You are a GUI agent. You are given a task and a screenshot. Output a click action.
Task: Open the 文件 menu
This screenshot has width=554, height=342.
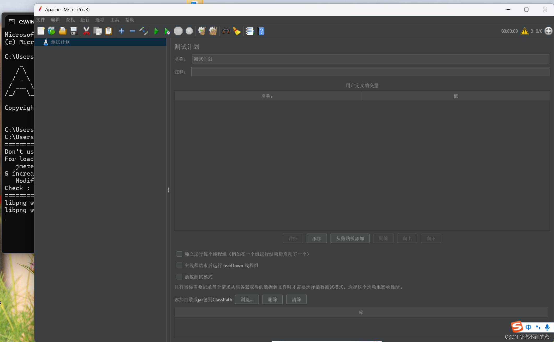[40, 20]
